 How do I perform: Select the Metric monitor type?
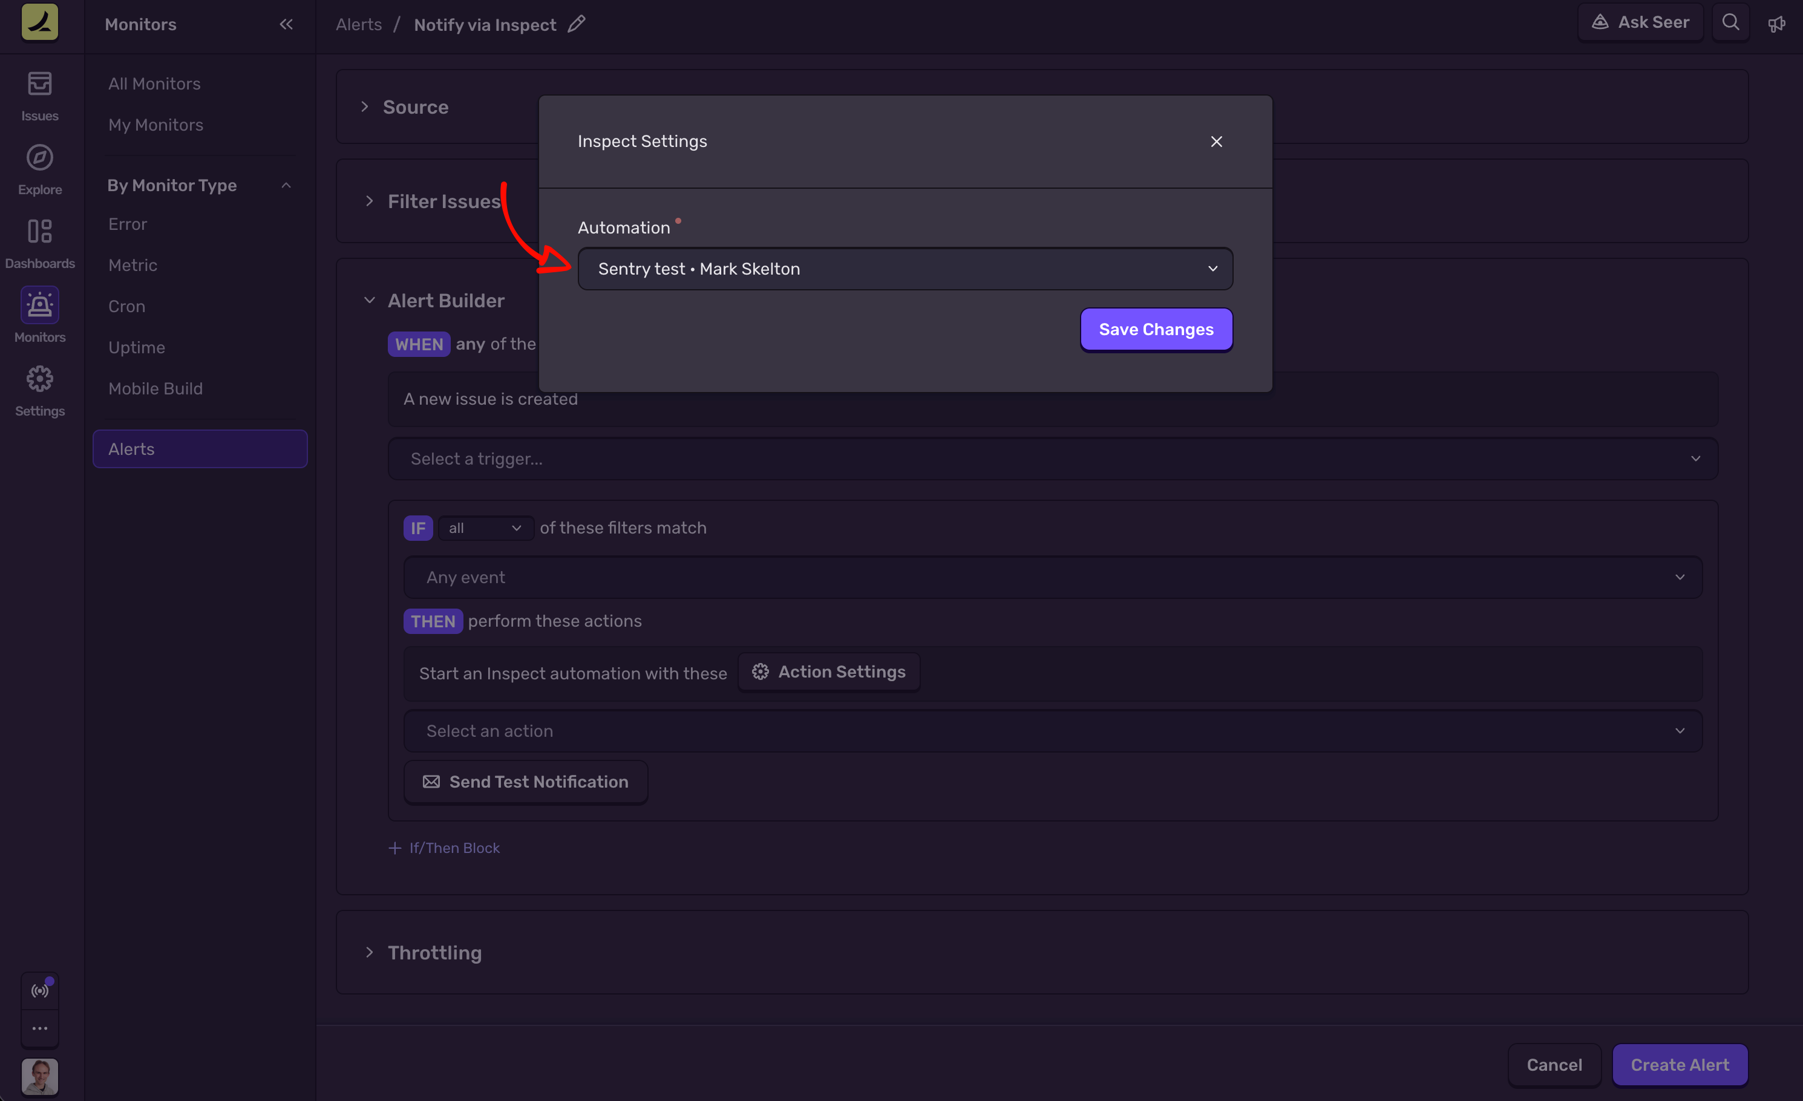(x=133, y=265)
